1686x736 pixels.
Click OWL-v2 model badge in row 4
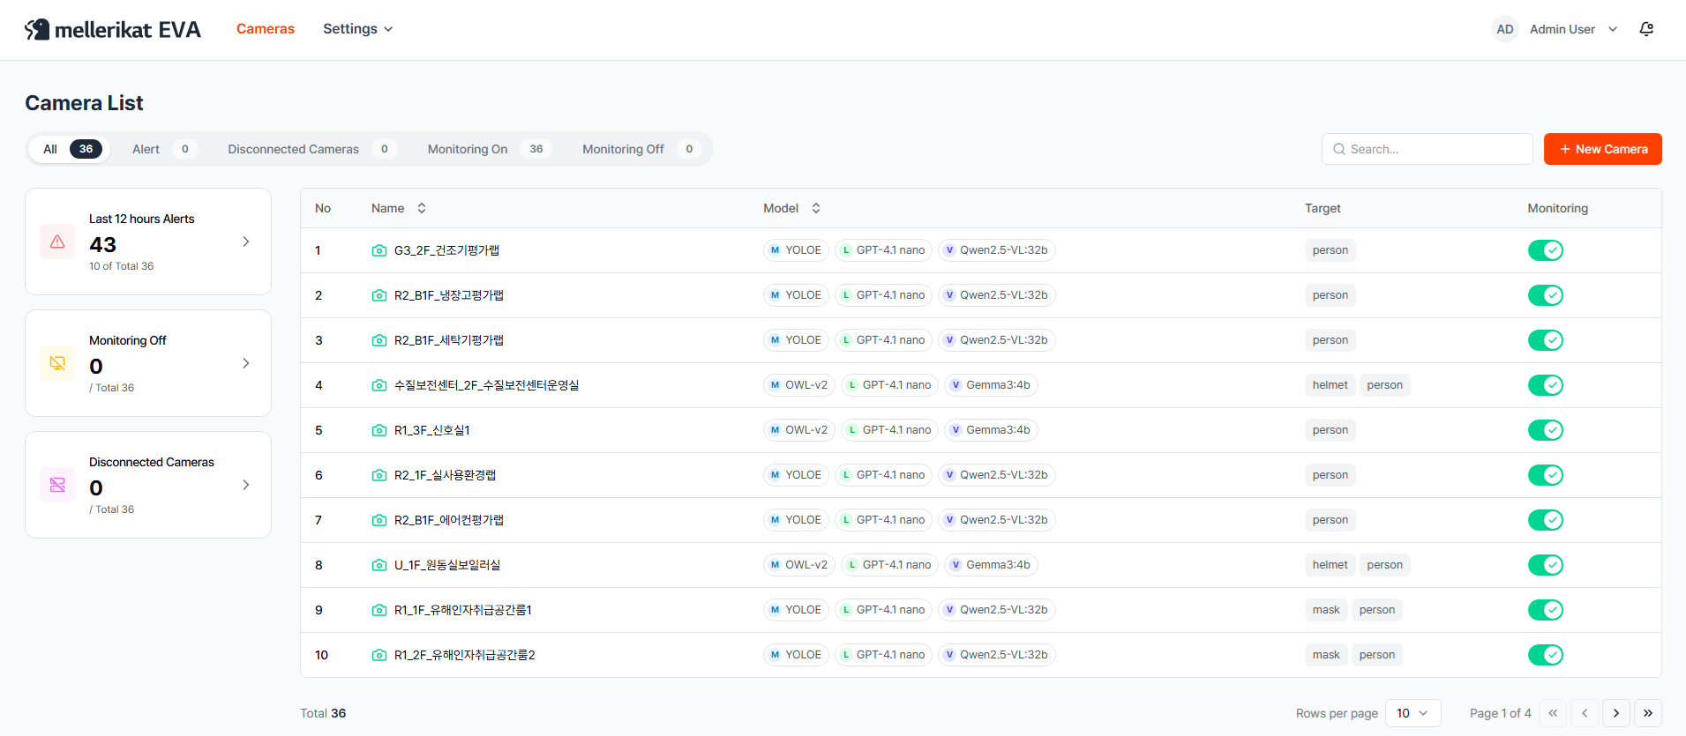click(798, 385)
